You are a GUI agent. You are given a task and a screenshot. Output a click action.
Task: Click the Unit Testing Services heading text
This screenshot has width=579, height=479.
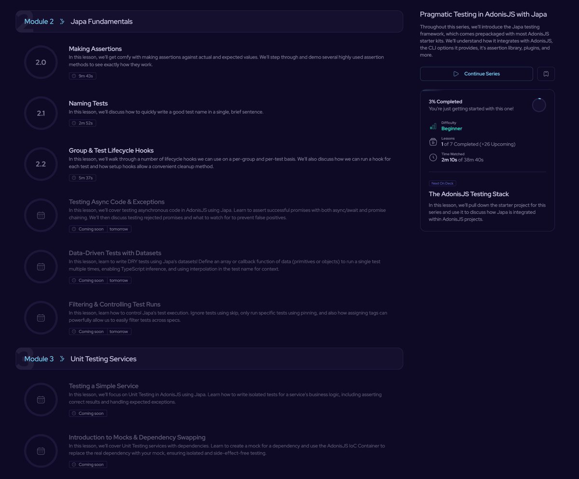pos(103,359)
